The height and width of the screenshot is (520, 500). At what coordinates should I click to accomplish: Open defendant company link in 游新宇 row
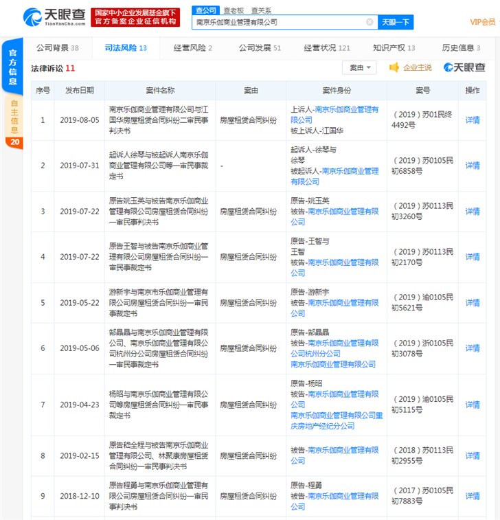pos(334,308)
